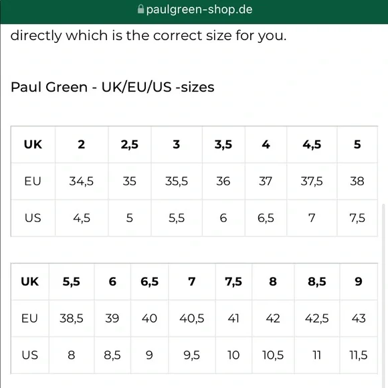Screen dimensions: 388x388
Task: Select US size 11,5 cell
Action: (359, 355)
